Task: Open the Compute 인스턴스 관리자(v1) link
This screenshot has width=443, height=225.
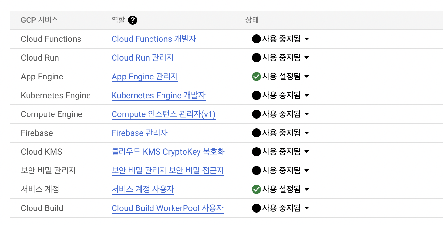Action: [x=163, y=114]
